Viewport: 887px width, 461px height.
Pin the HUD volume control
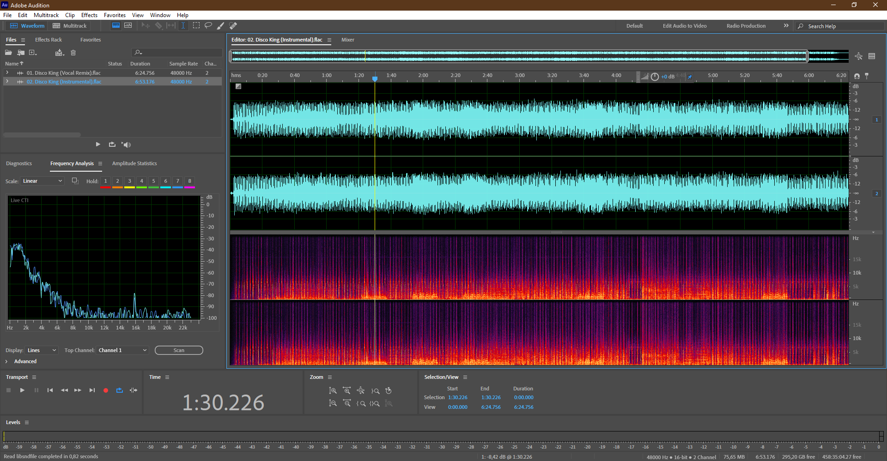tap(690, 77)
